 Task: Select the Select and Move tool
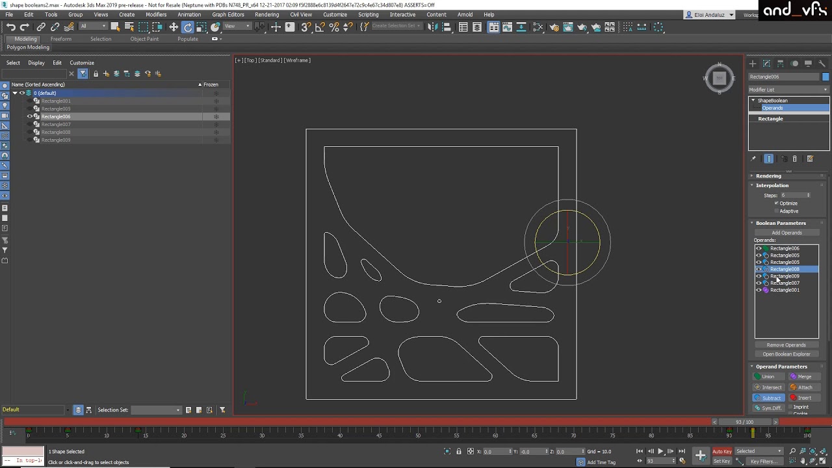pyautogui.click(x=173, y=27)
